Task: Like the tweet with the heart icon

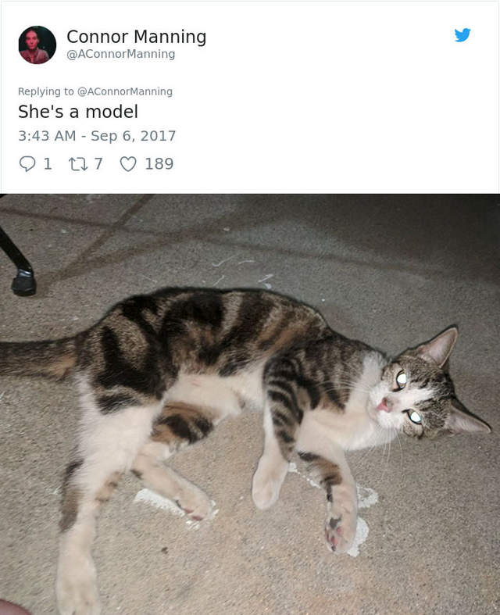Action: click(x=128, y=164)
